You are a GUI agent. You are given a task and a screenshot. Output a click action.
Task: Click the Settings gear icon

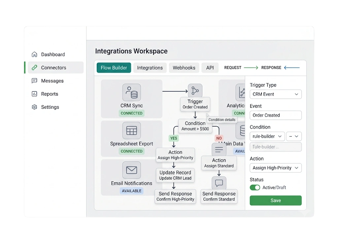34,107
